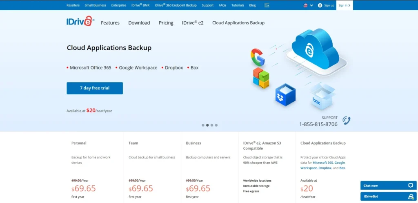Click the $20 price in Cloud Applications card
Viewport: 418px width, 203px height.
pyautogui.click(x=307, y=189)
